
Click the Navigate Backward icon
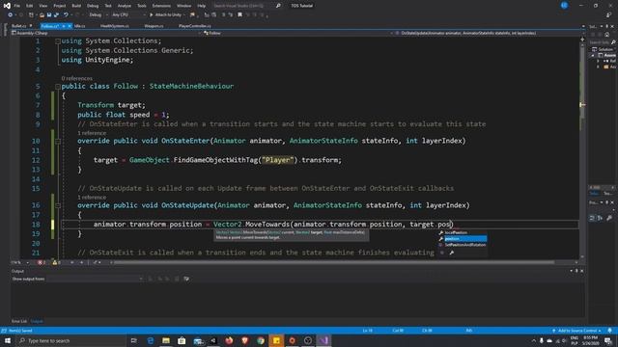(10, 15)
